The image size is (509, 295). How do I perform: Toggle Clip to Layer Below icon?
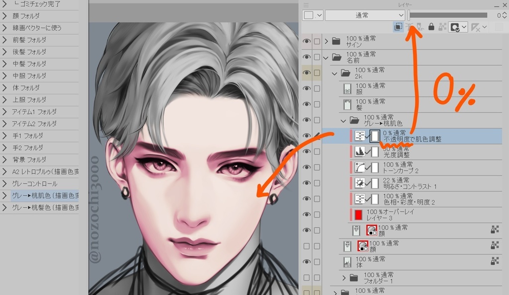(x=398, y=27)
